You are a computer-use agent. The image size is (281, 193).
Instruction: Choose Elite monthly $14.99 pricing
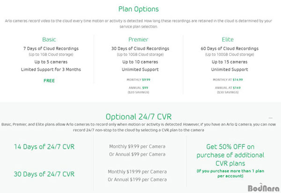click(x=228, y=80)
